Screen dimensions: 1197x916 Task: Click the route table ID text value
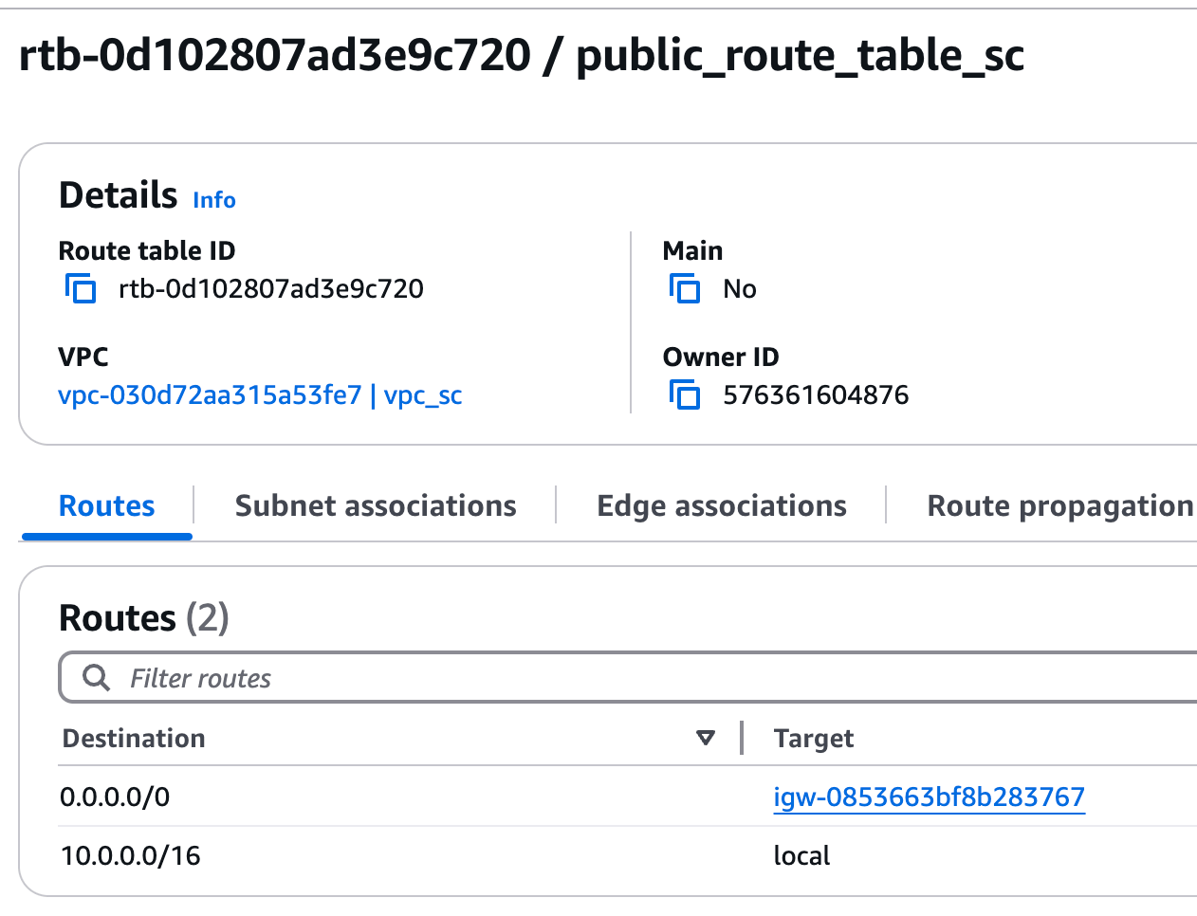(271, 288)
